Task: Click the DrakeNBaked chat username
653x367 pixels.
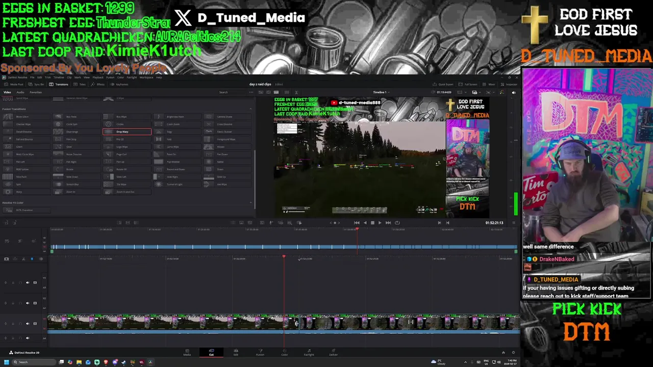Action: pos(557,259)
